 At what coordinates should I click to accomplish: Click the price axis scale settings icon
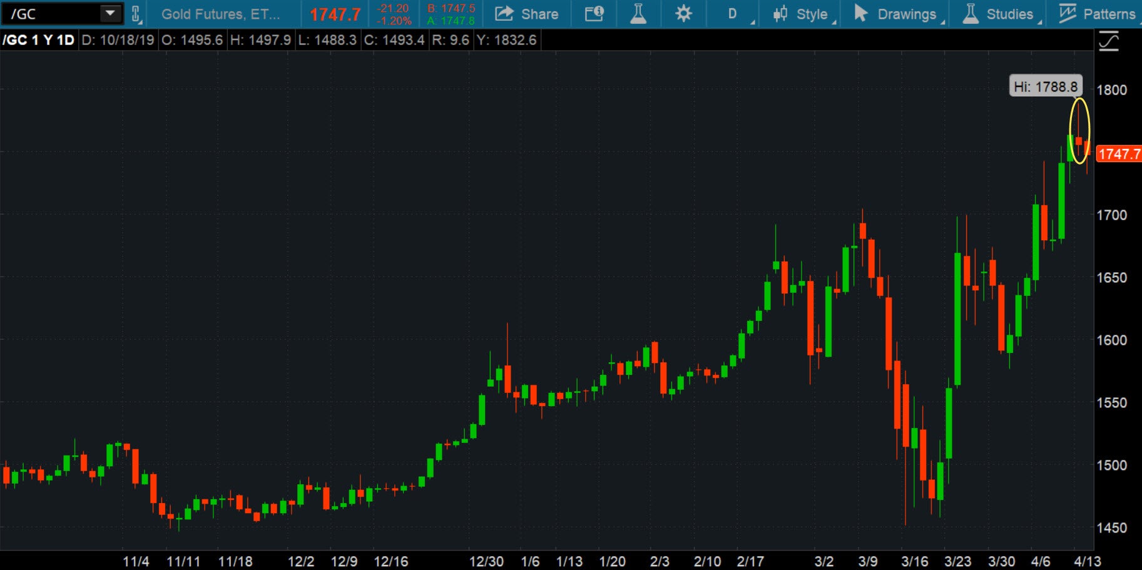pos(1108,42)
